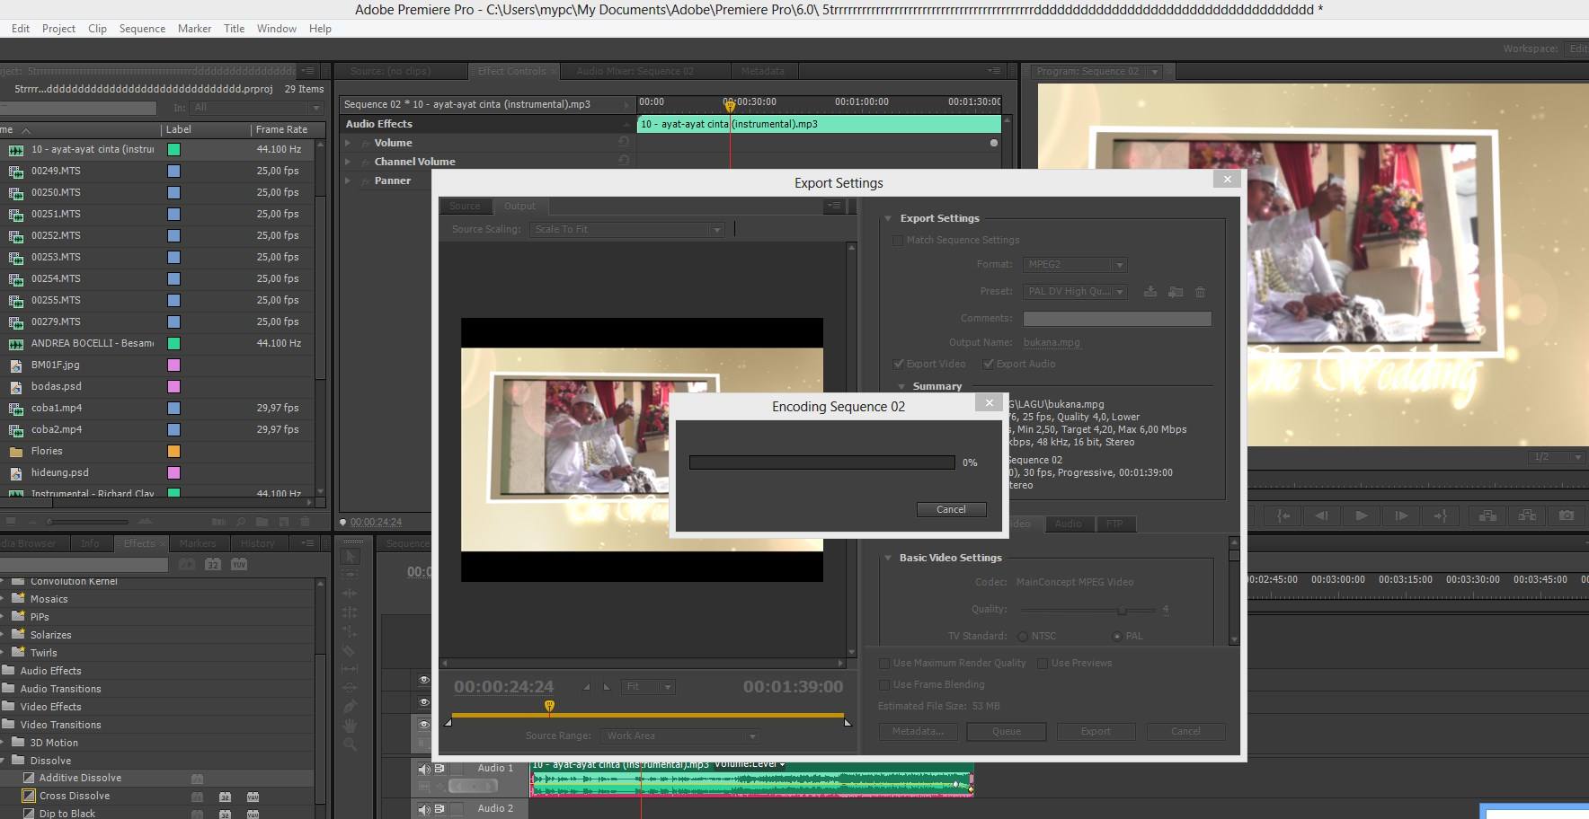Enable Use Frame Blending checkbox
1589x819 pixels.
coord(884,684)
